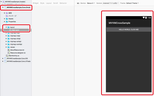Click the 参照 folder icon
Image resolution: width=154 pixels, height=96 pixels.
[x=7, y=13]
